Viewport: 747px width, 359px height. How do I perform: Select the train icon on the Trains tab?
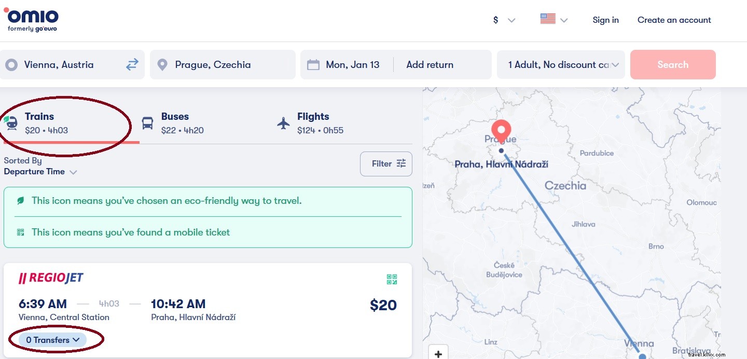click(x=11, y=123)
